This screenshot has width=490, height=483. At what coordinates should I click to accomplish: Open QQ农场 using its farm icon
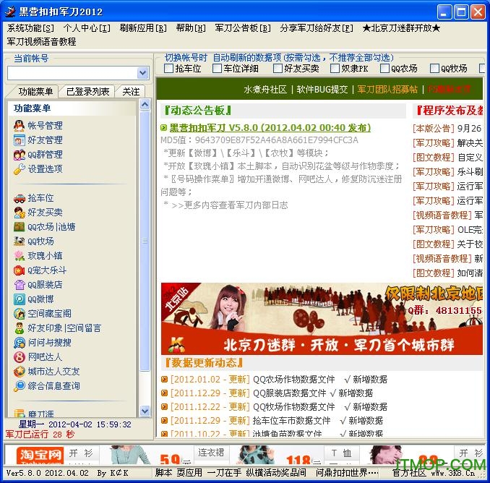pyautogui.click(x=20, y=226)
